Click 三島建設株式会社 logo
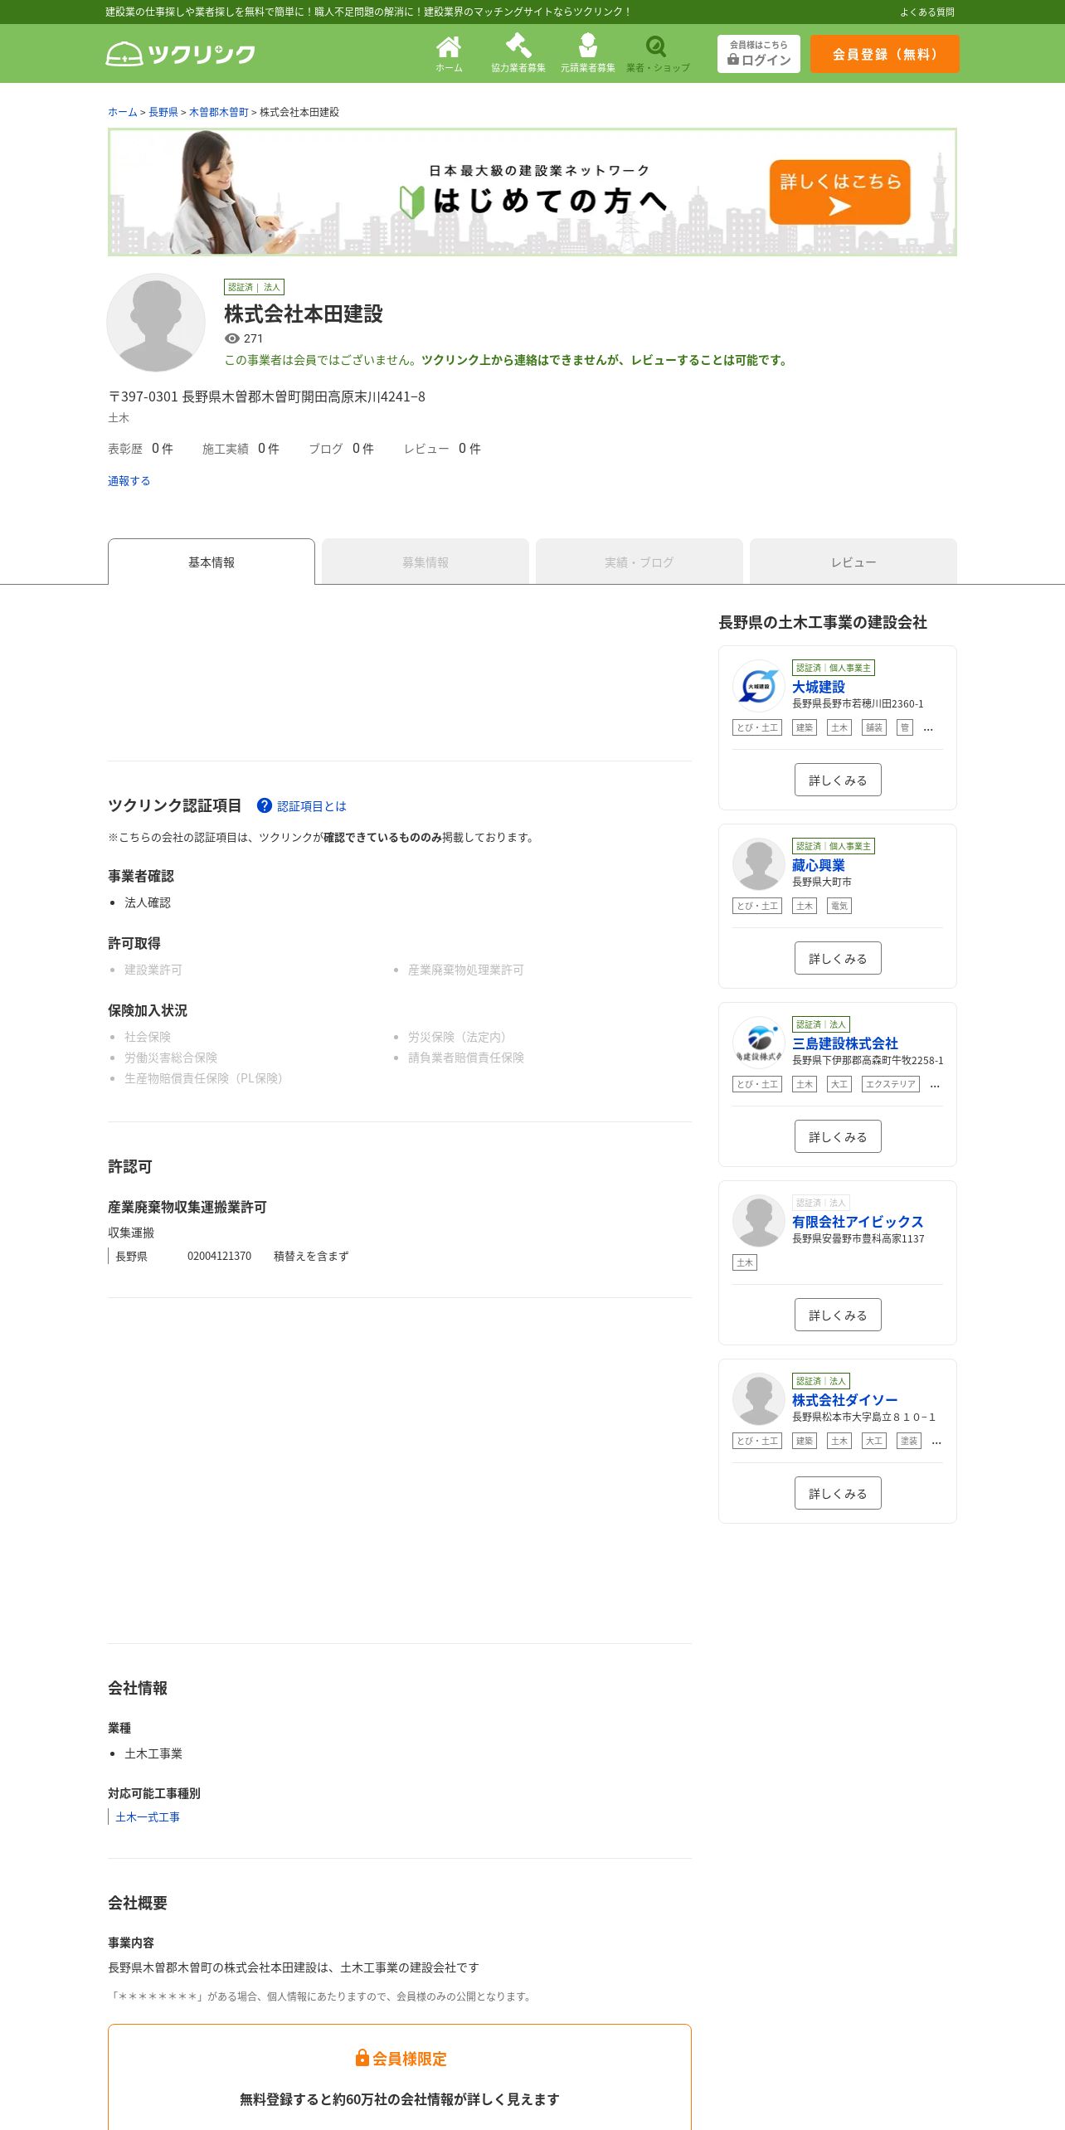 point(759,1043)
